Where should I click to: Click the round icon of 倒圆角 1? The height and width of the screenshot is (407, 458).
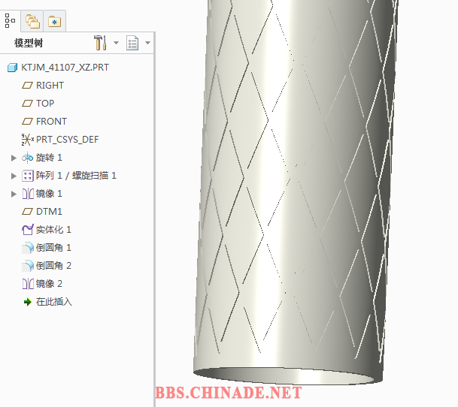28,248
